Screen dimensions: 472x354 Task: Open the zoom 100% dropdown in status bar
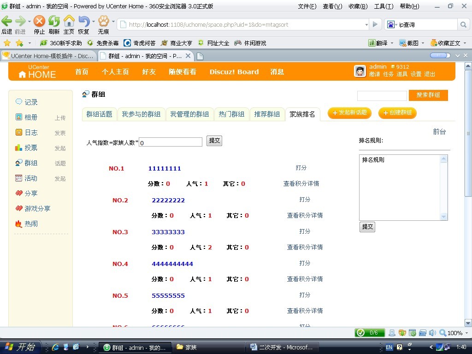[466, 333]
